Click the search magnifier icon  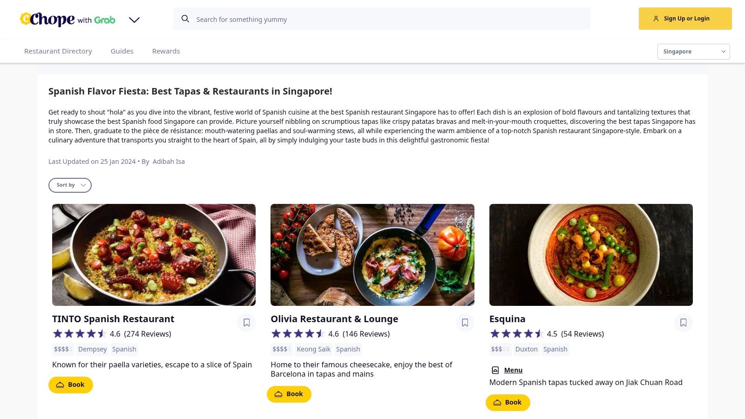(x=185, y=19)
